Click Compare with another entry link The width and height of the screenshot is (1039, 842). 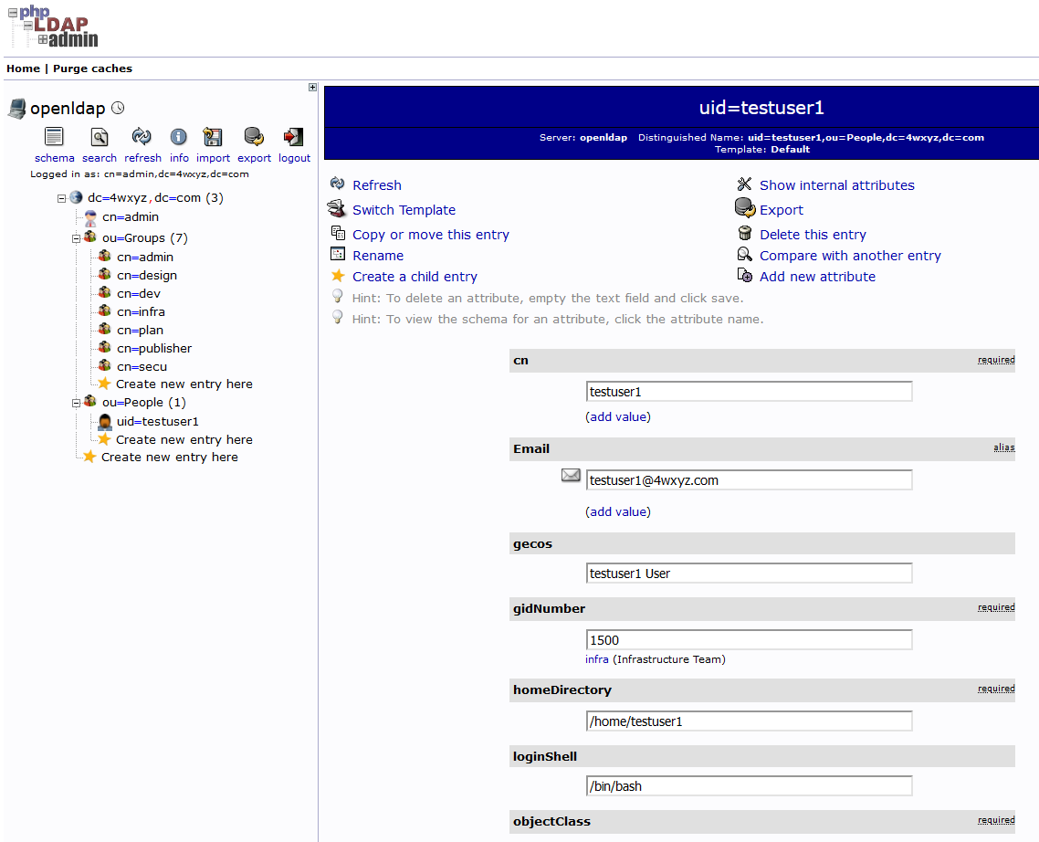click(x=850, y=256)
